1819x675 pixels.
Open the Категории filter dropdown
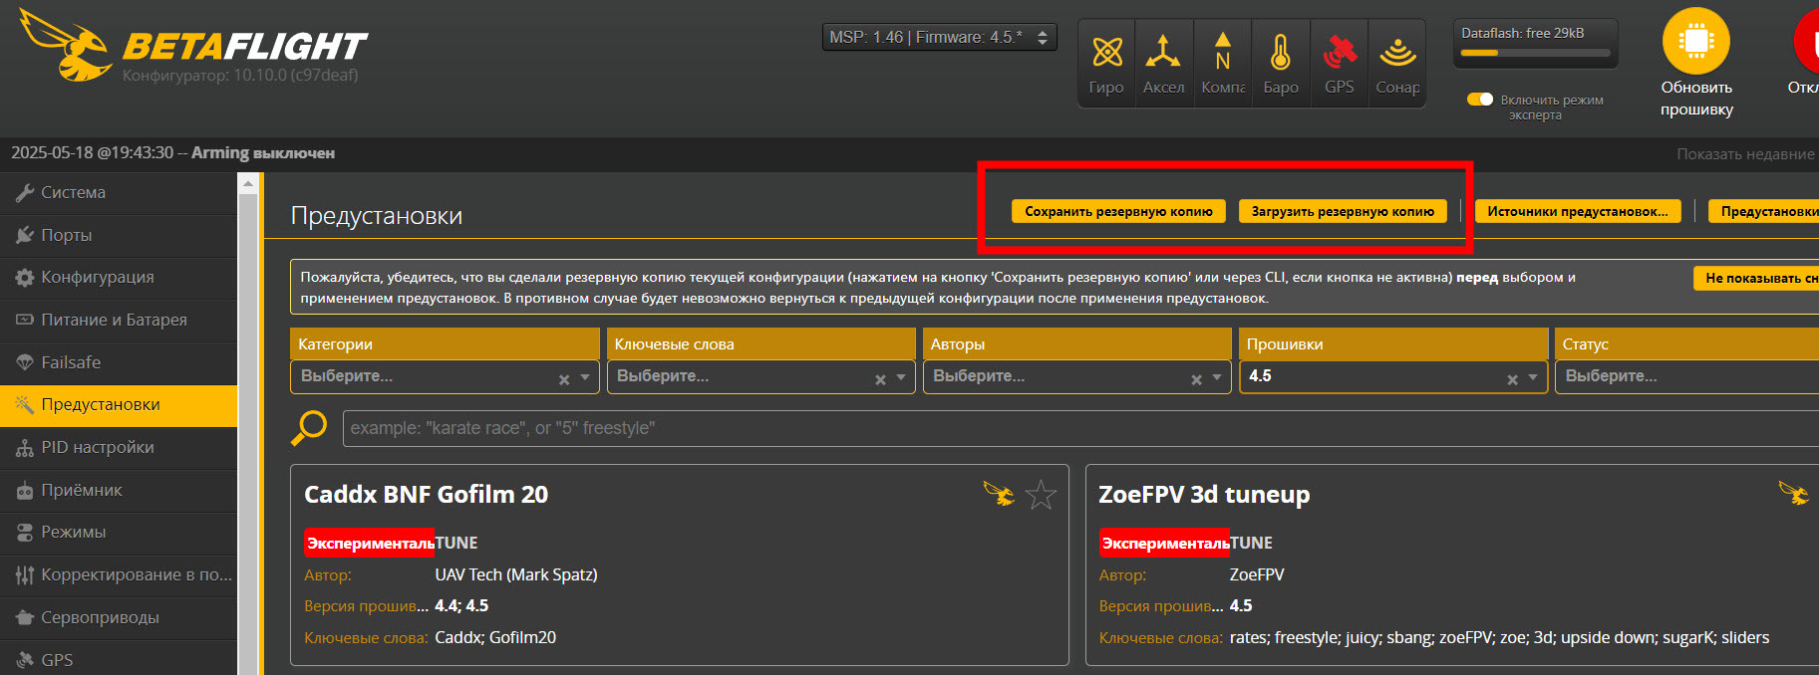(445, 376)
